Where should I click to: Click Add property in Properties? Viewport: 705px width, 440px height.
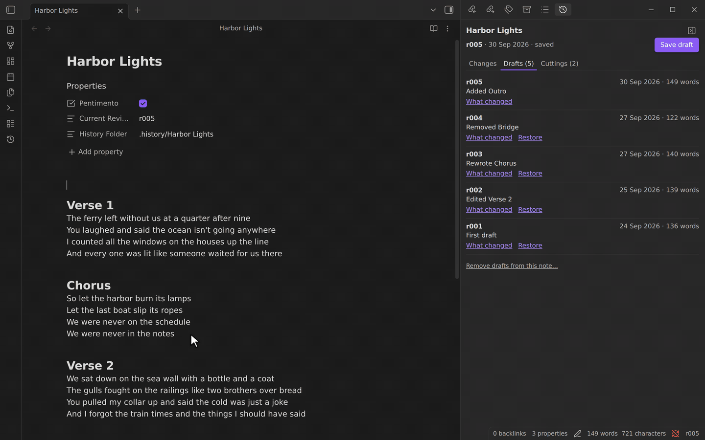[95, 152]
